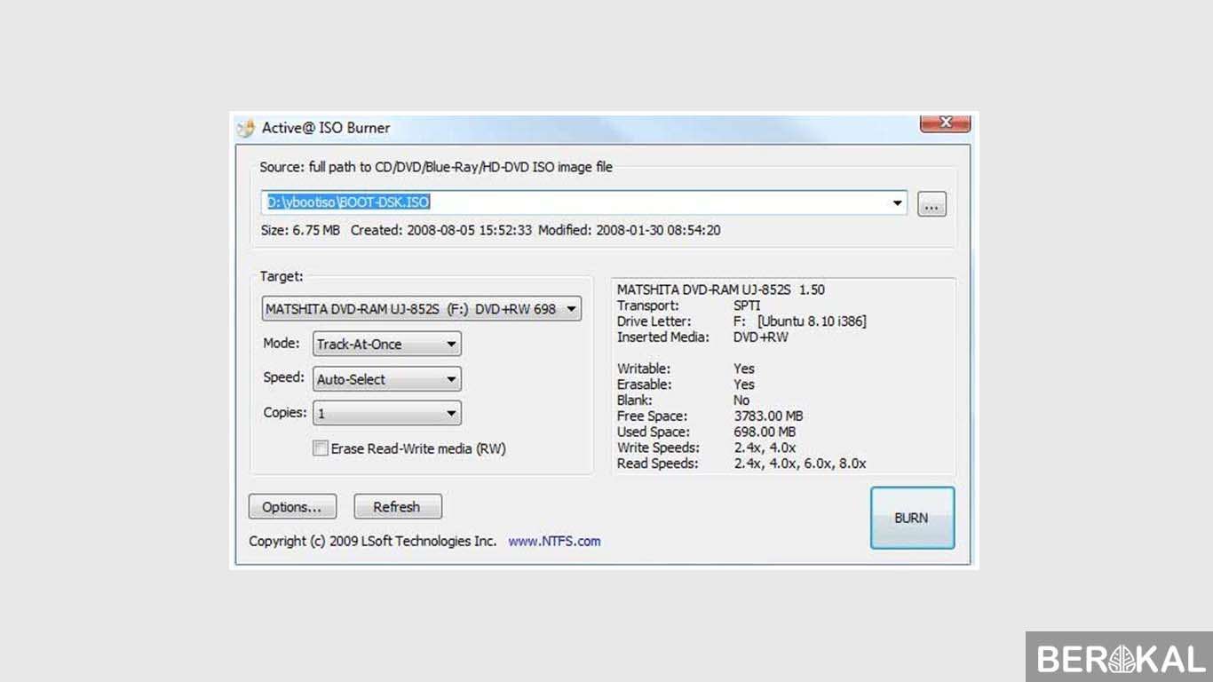Image resolution: width=1213 pixels, height=682 pixels.
Task: Open the Mode Track-At-Once dropdown
Action: [387, 344]
